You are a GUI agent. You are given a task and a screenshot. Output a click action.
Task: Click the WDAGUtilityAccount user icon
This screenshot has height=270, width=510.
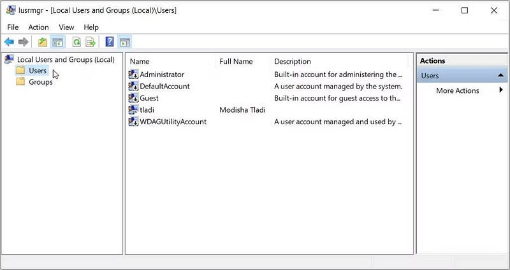point(133,122)
